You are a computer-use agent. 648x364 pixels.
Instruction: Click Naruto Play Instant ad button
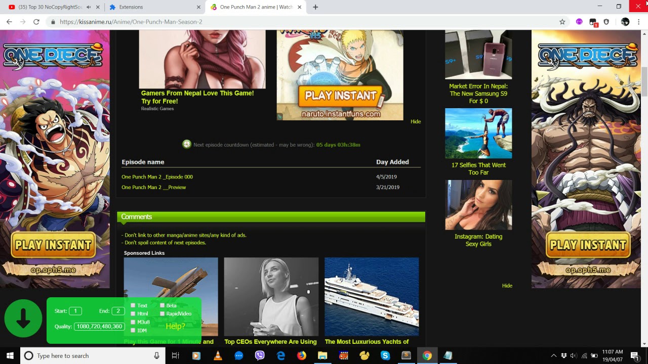(x=341, y=96)
